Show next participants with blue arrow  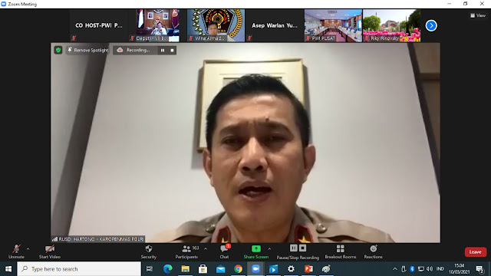(x=431, y=25)
